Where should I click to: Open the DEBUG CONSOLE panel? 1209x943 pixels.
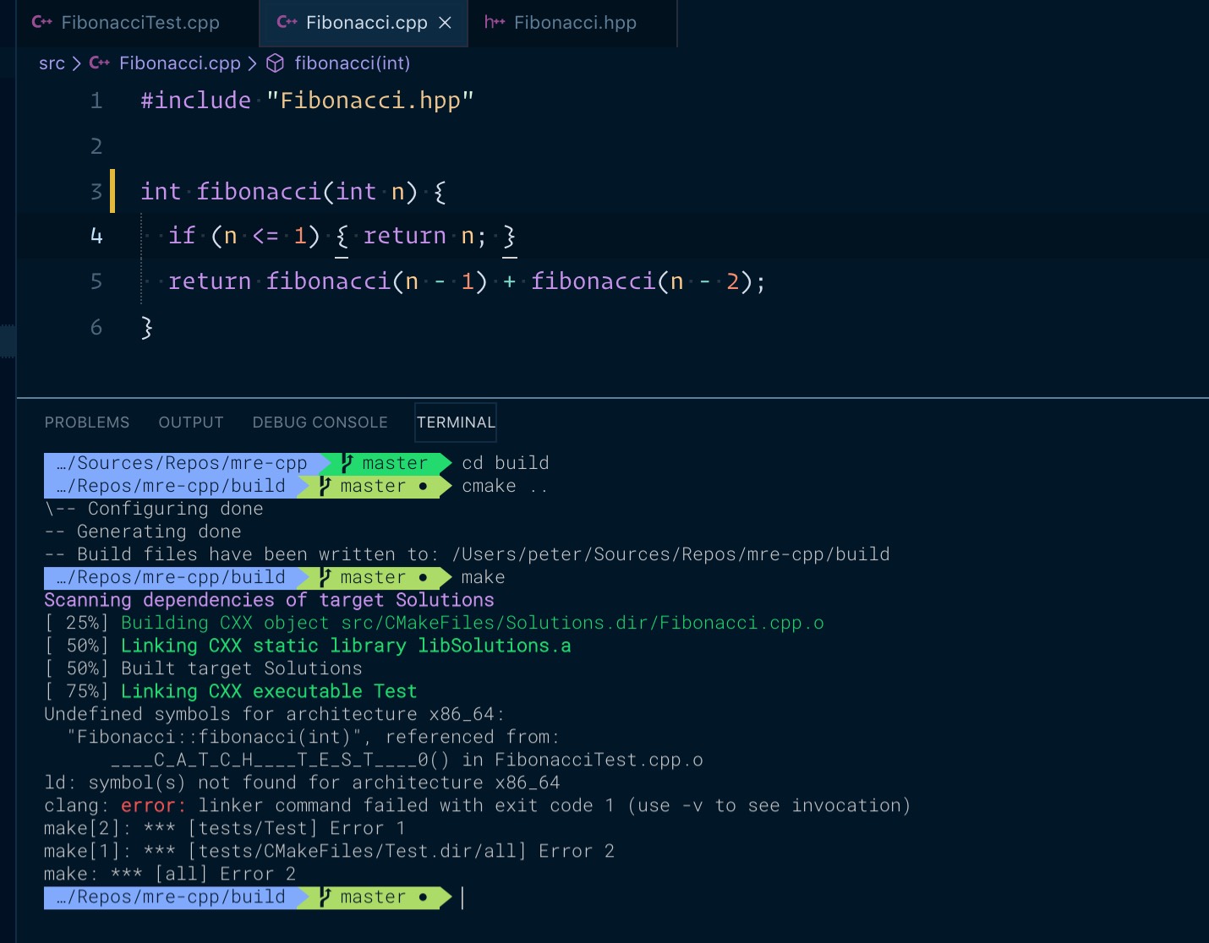[x=320, y=422]
